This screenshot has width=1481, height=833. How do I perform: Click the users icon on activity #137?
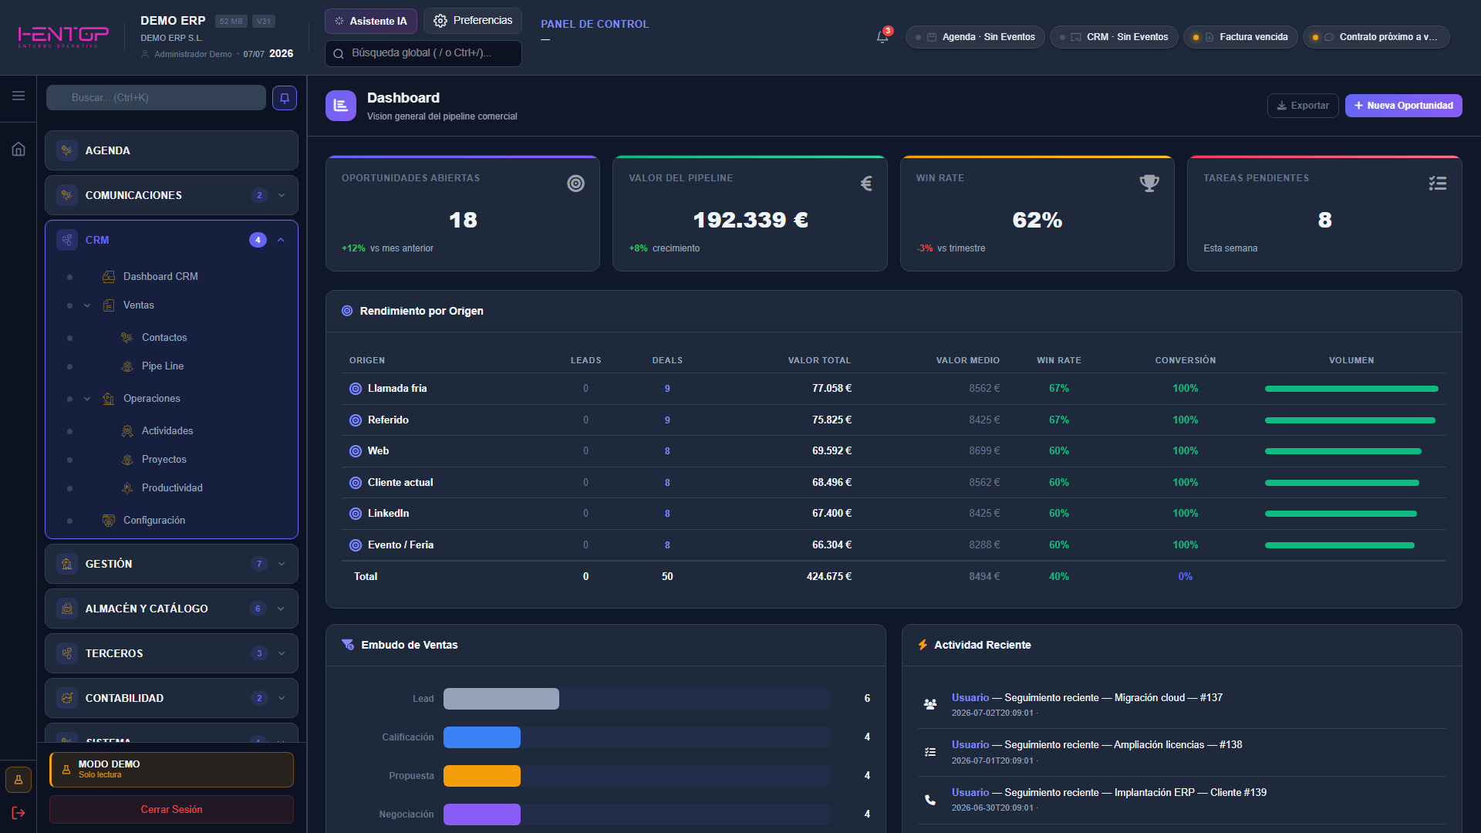tap(930, 704)
